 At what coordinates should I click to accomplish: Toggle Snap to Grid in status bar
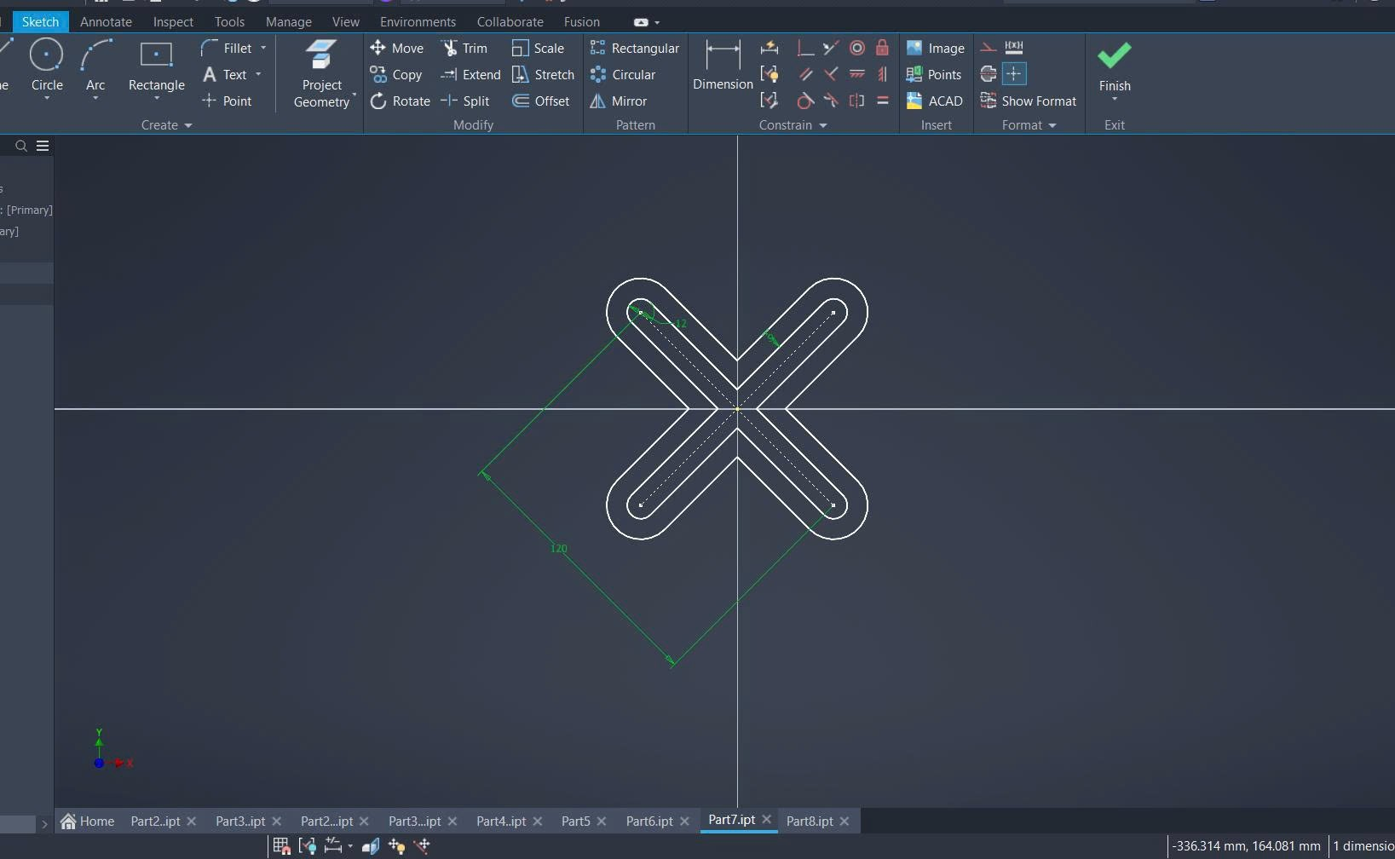(x=281, y=846)
